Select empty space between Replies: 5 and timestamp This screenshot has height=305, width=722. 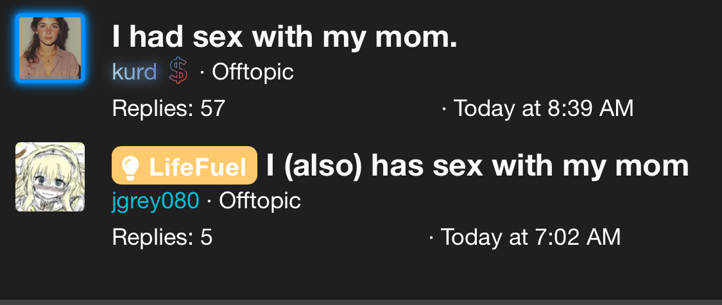tap(320, 237)
